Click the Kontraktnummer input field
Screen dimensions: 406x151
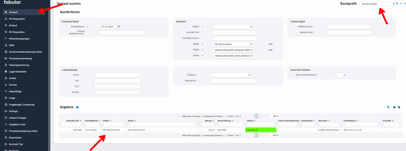(x=235, y=38)
